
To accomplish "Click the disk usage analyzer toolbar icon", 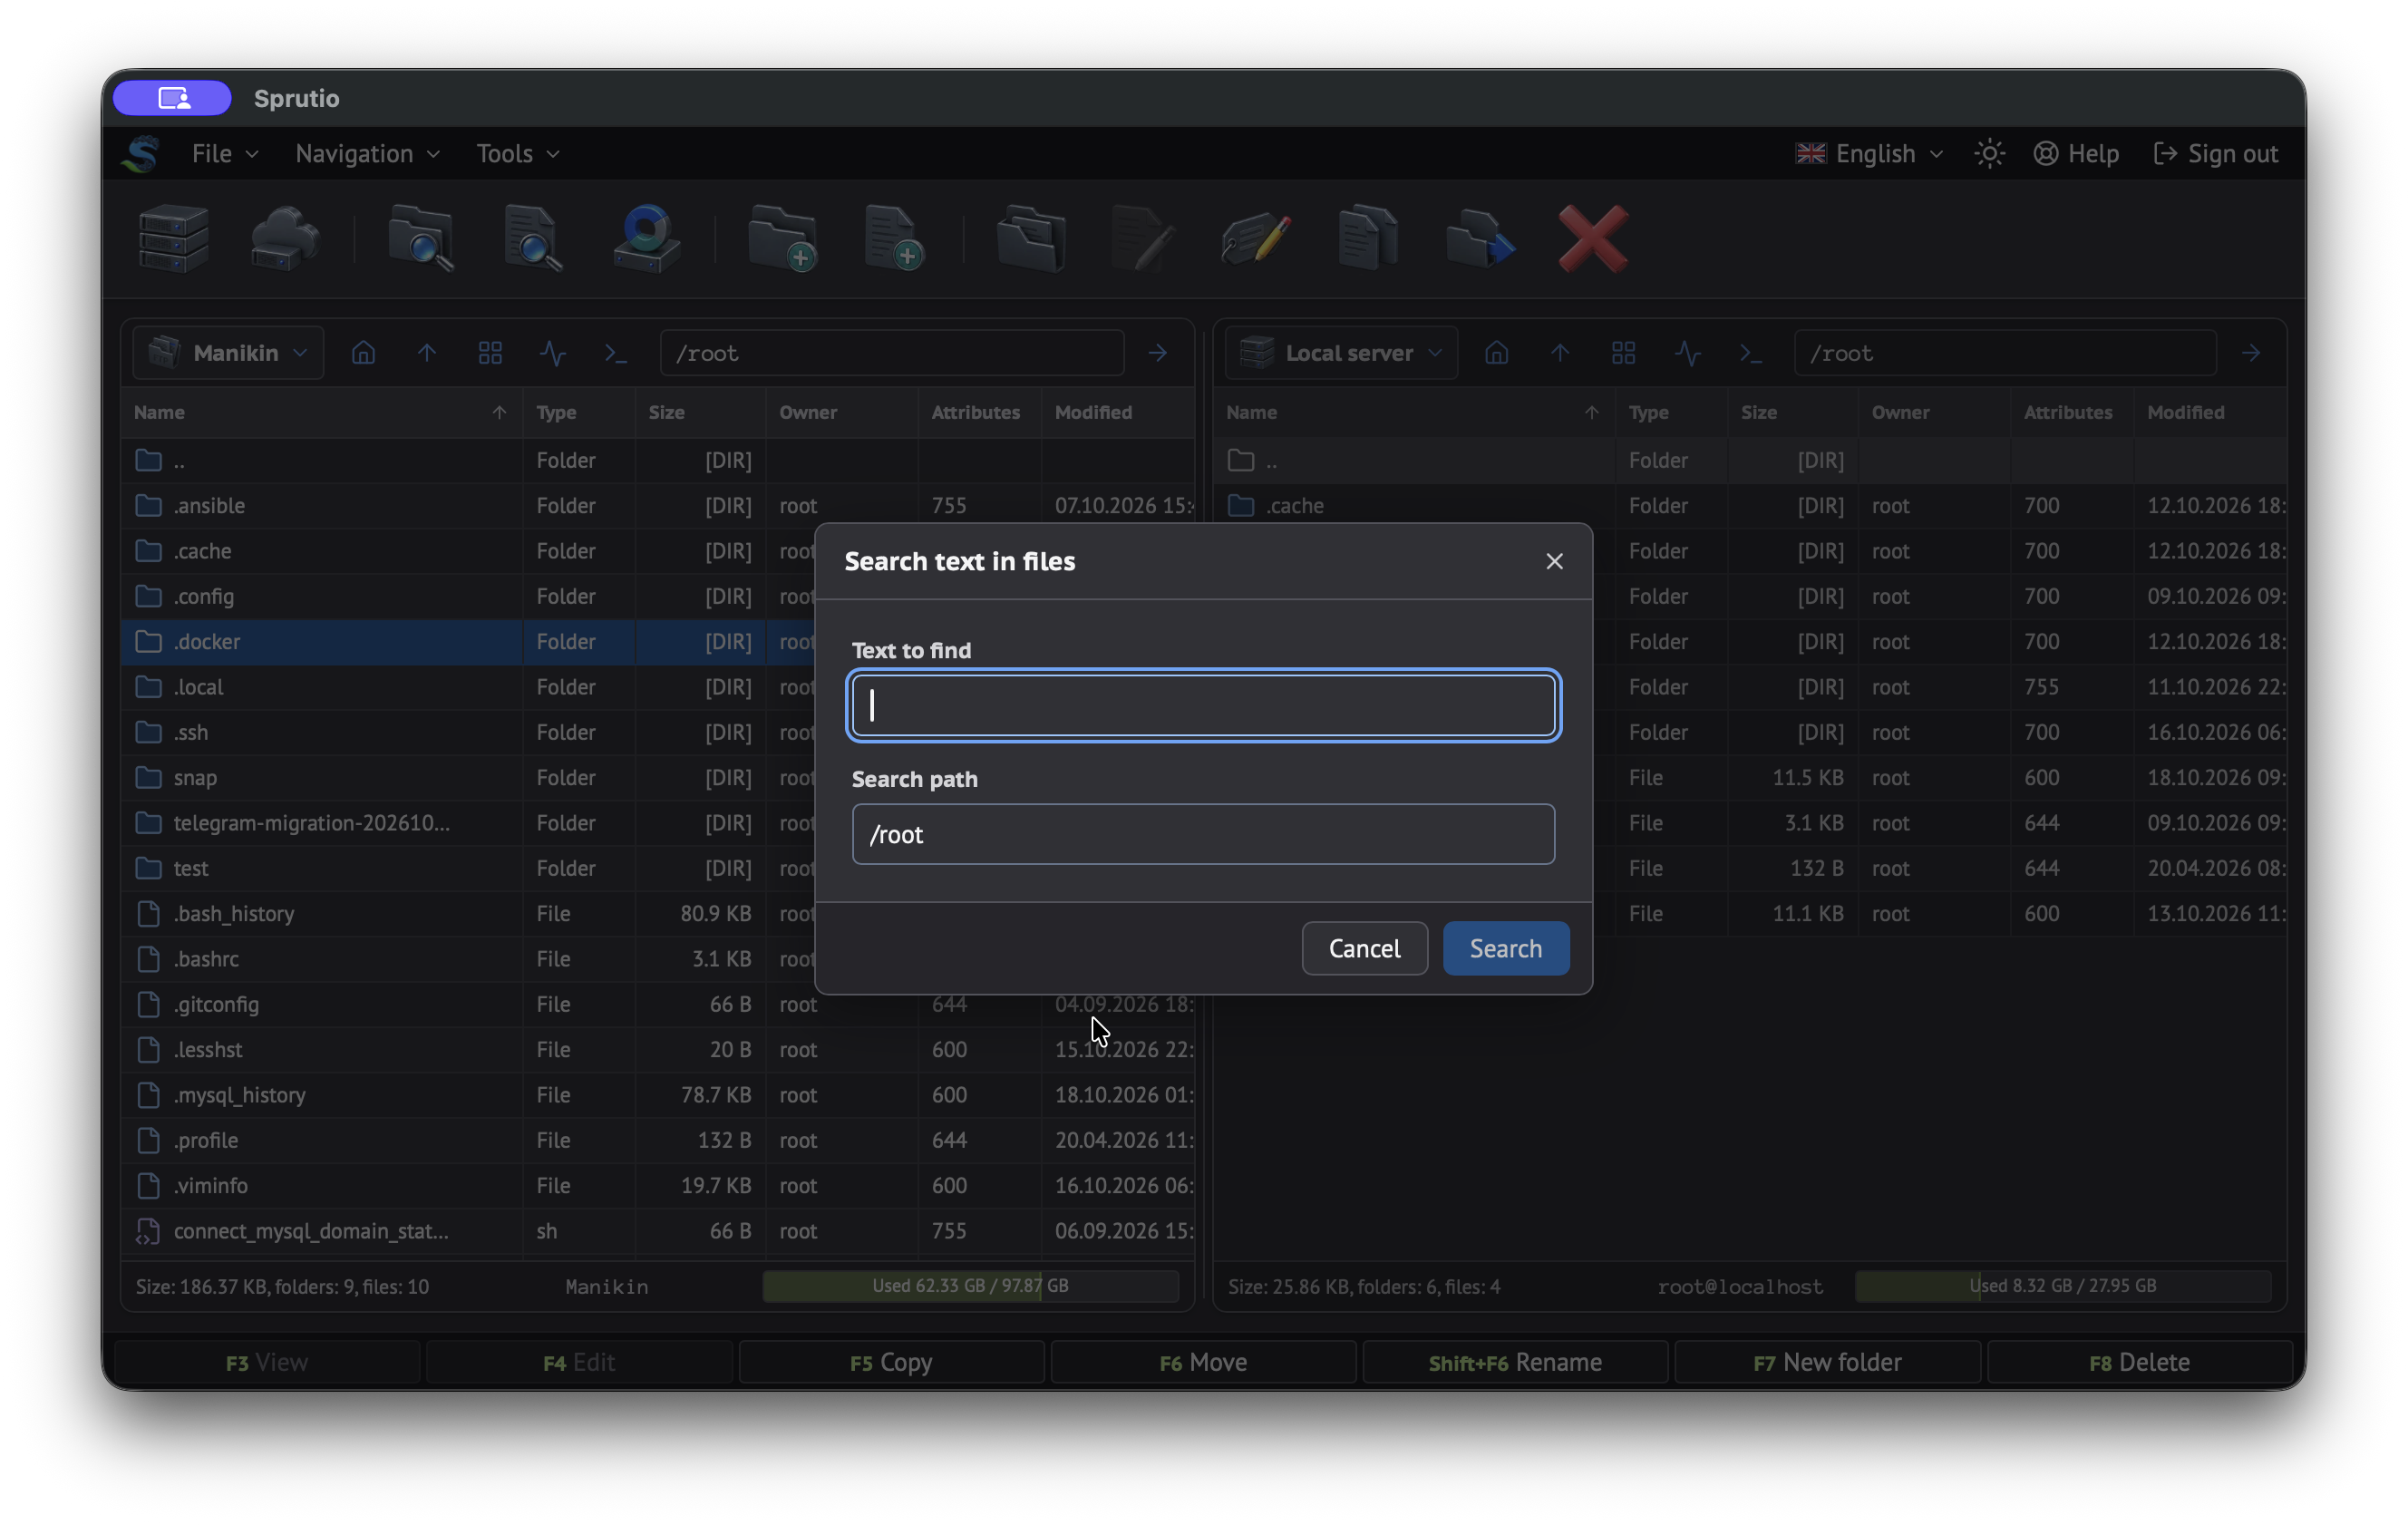I will (646, 238).
